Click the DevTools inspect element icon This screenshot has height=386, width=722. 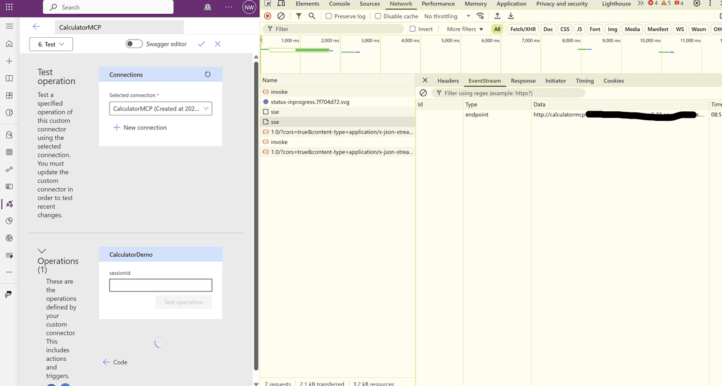(268, 4)
